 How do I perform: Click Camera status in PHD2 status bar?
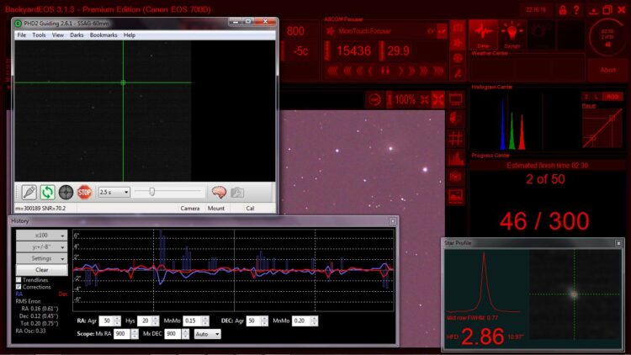[x=190, y=208]
